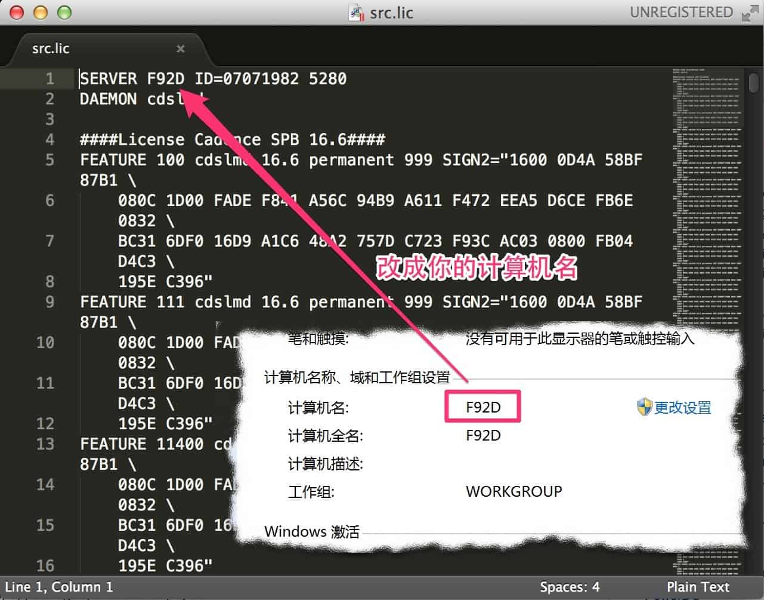Click line number 1 in the gutter
764x600 pixels.
click(50, 79)
